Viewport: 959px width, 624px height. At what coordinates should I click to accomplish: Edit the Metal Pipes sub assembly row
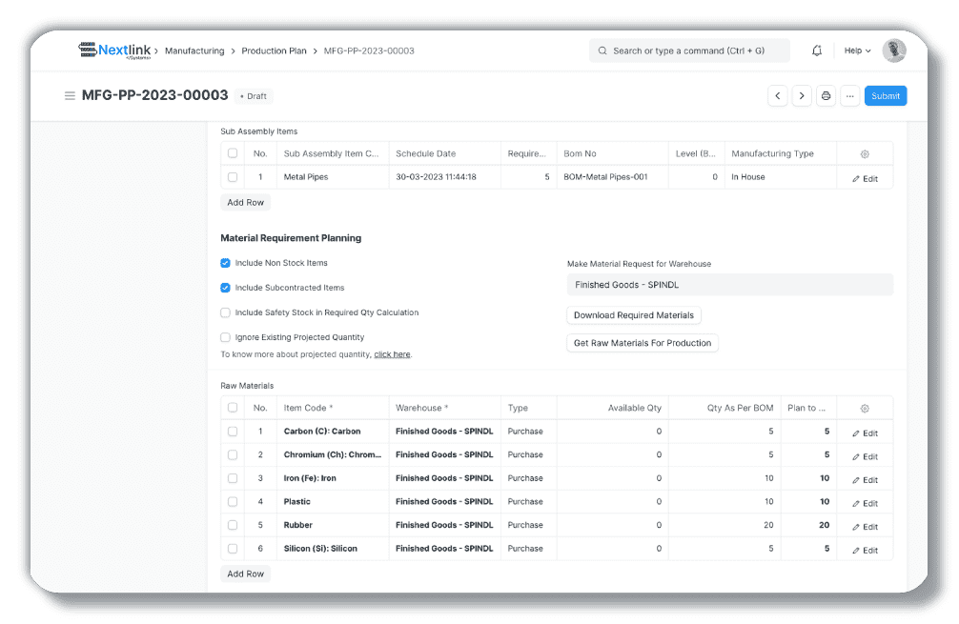(x=865, y=178)
